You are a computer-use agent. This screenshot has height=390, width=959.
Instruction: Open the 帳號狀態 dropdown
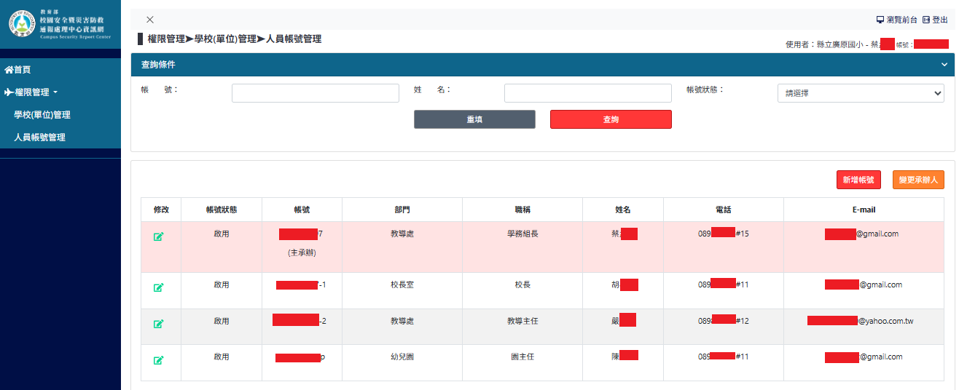(x=860, y=93)
